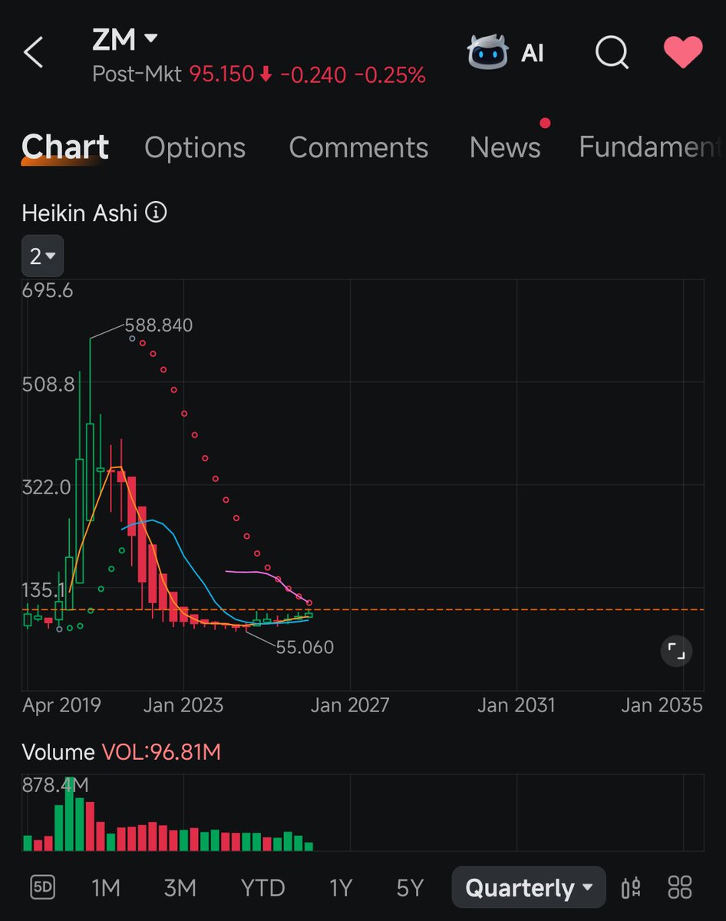Open the search magnifier icon
This screenshot has width=726, height=921.
612,53
